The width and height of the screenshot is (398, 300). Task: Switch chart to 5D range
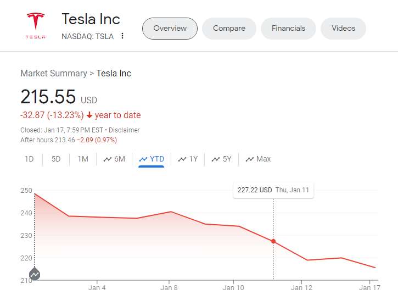coord(56,159)
